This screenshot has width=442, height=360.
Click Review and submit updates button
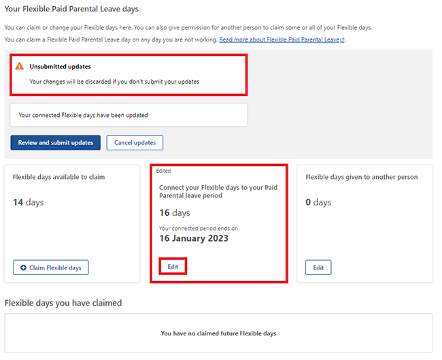click(x=56, y=143)
